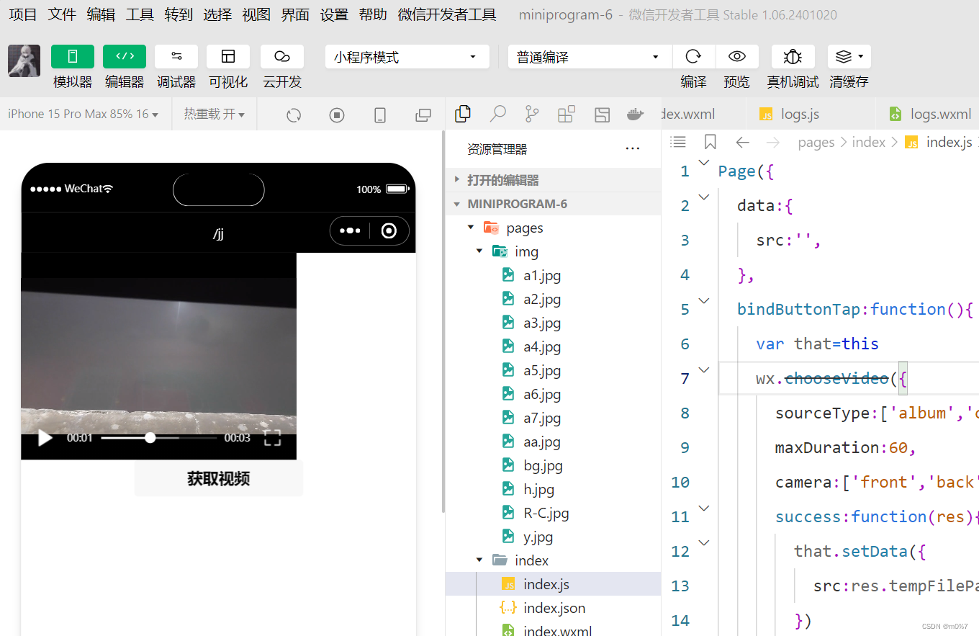Open the 文件 menu
The image size is (979, 636).
pos(62,14)
